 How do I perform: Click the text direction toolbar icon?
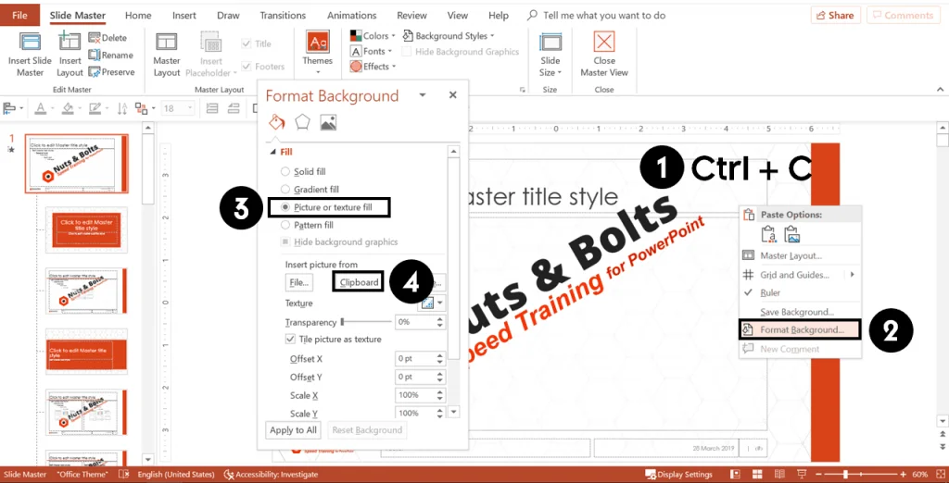[x=122, y=109]
